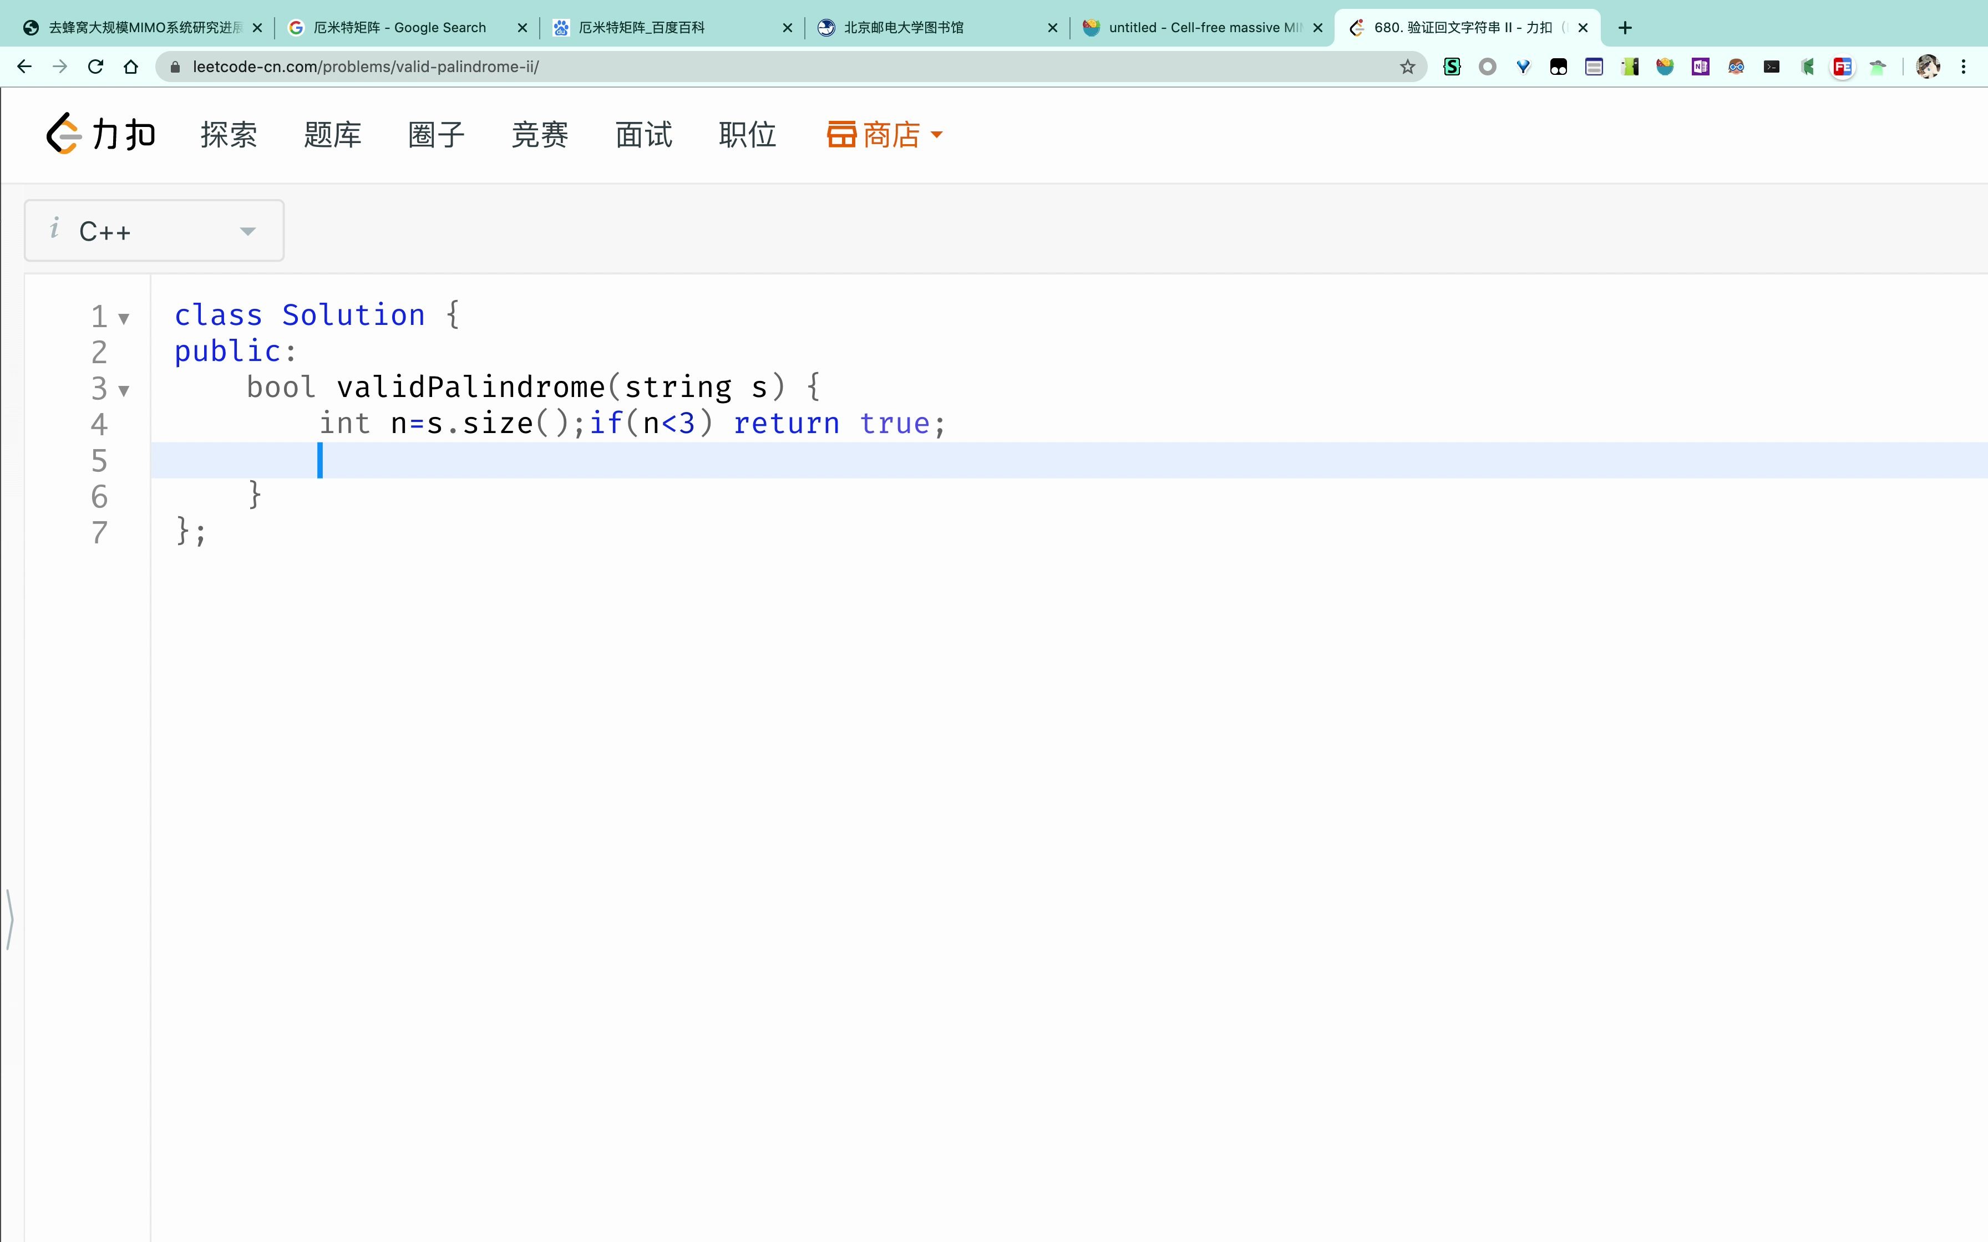Click inside the address bar
This screenshot has width=1988, height=1242.
point(575,67)
